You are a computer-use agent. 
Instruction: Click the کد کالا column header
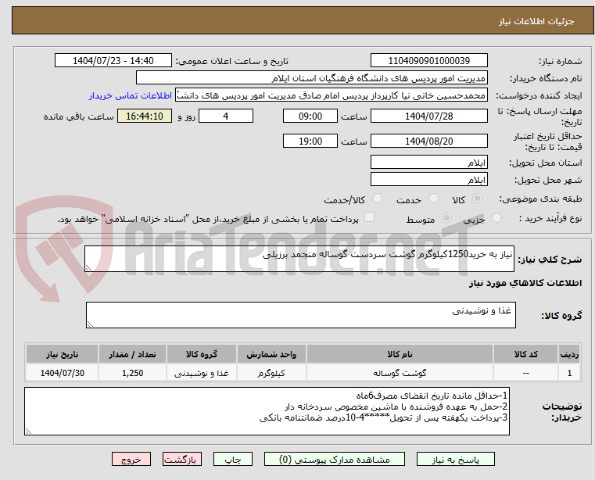point(525,354)
